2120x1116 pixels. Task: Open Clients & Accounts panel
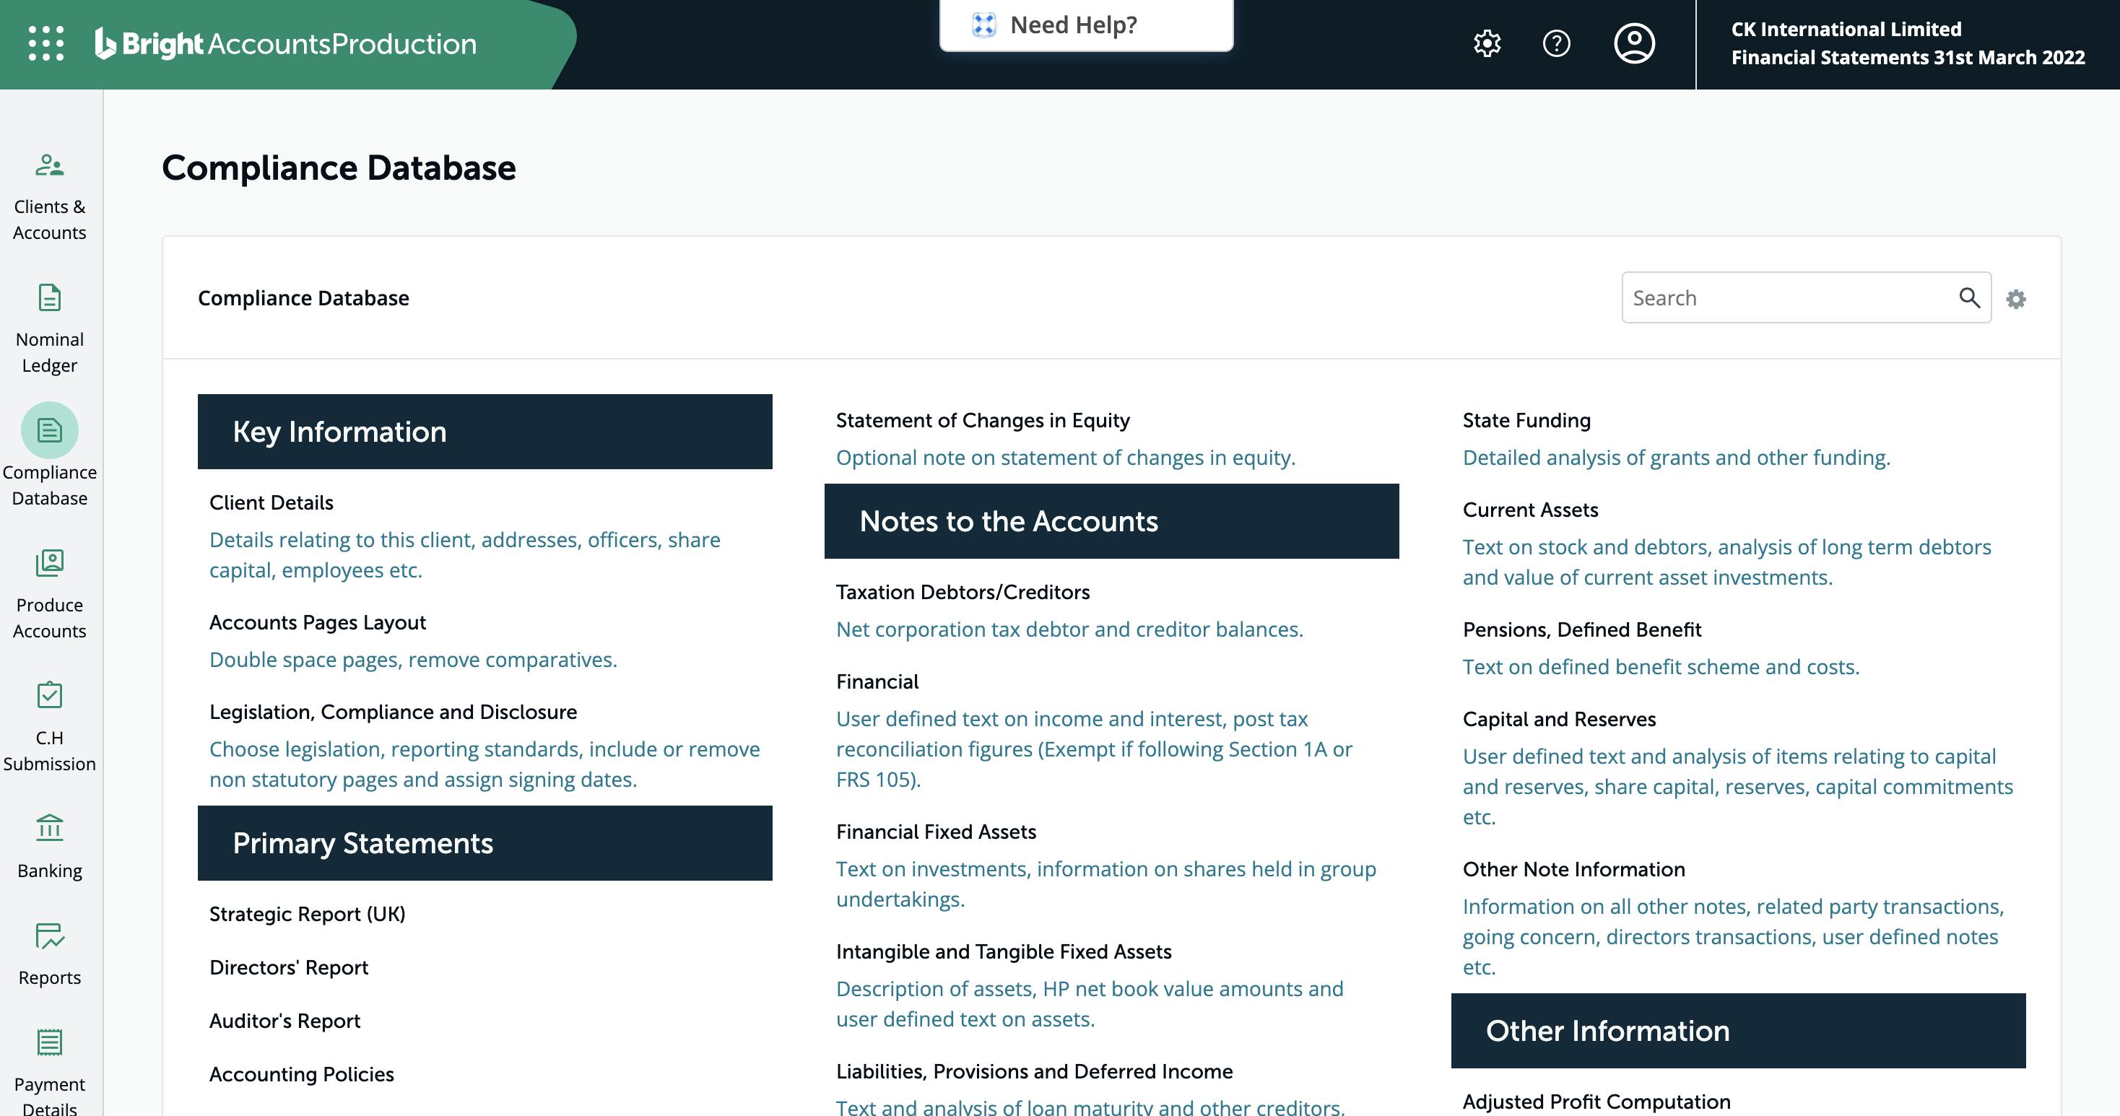[51, 192]
